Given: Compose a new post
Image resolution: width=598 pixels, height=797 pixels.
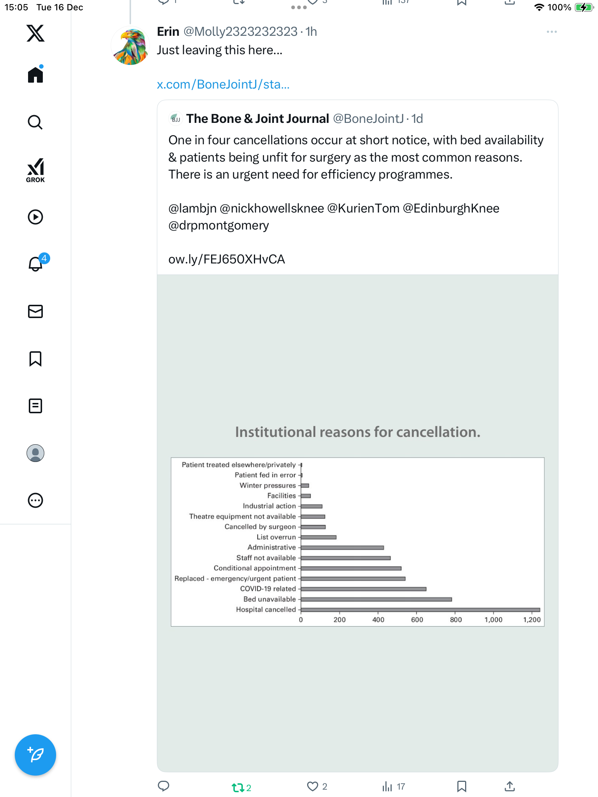Looking at the screenshot, I should tap(35, 755).
